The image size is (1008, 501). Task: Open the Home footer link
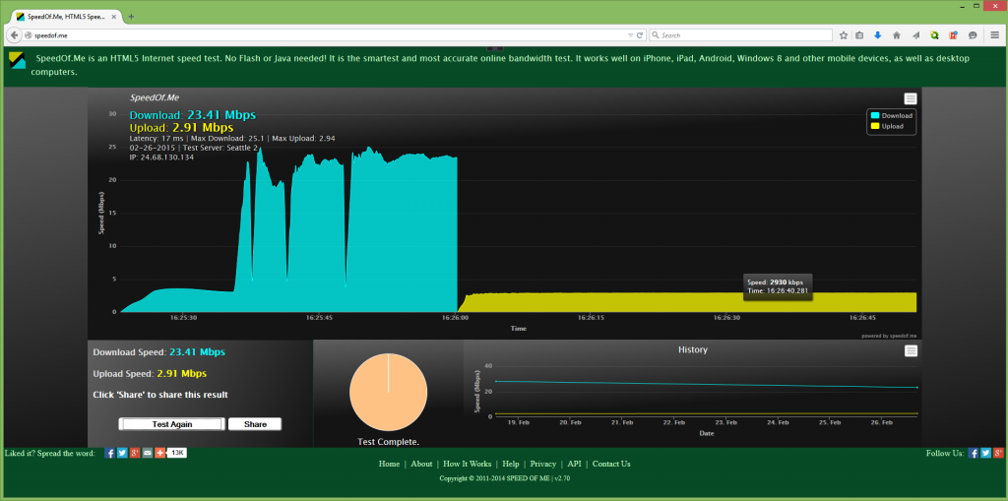pyautogui.click(x=389, y=464)
